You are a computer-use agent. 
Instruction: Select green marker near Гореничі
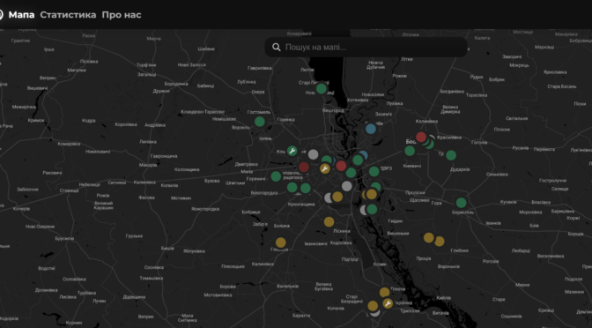pos(276,176)
